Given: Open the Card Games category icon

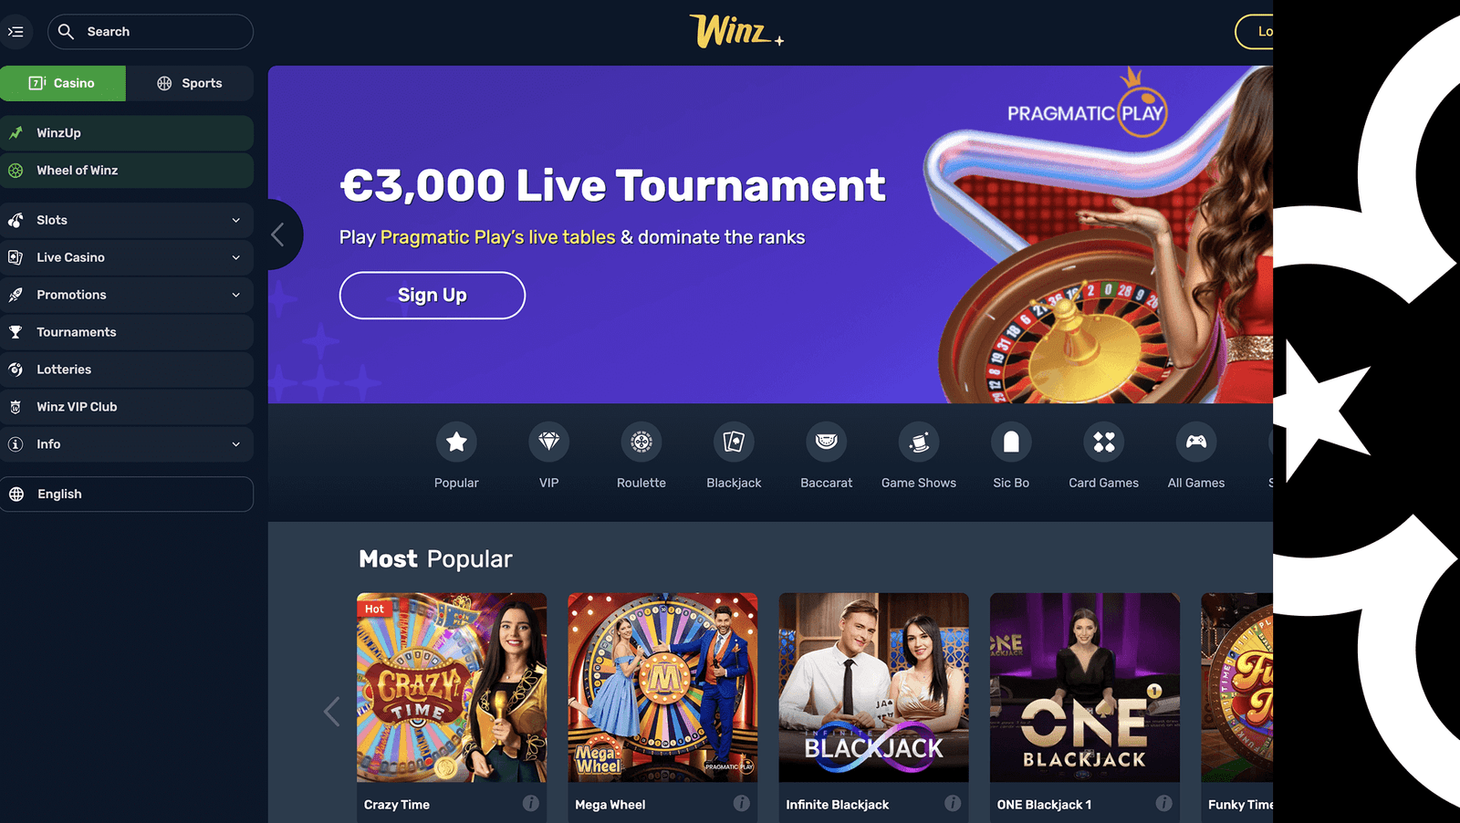Looking at the screenshot, I should (x=1104, y=443).
